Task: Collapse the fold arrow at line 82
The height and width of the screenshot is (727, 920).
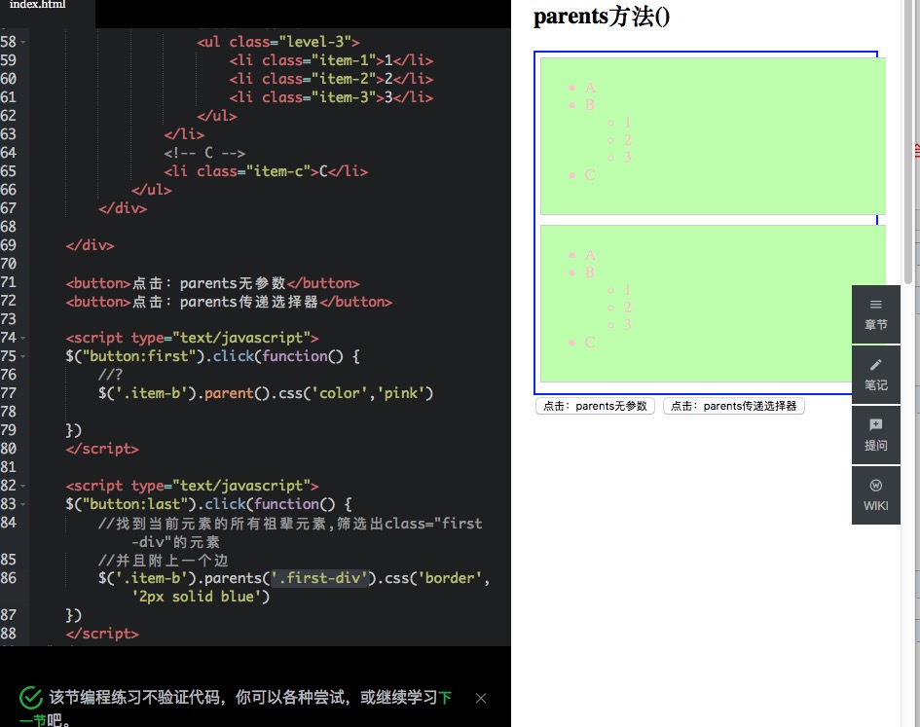Action: 23,486
